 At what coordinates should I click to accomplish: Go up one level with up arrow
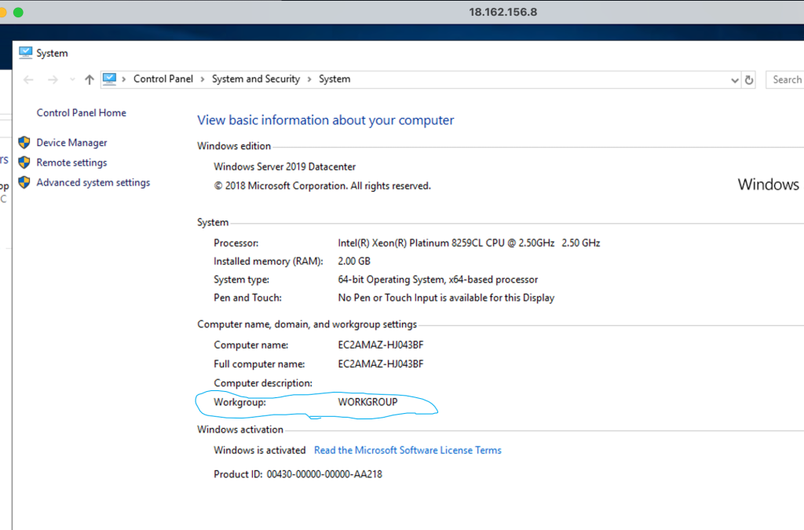90,79
